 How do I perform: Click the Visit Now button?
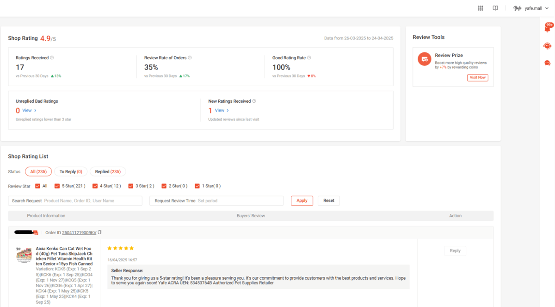(477, 77)
